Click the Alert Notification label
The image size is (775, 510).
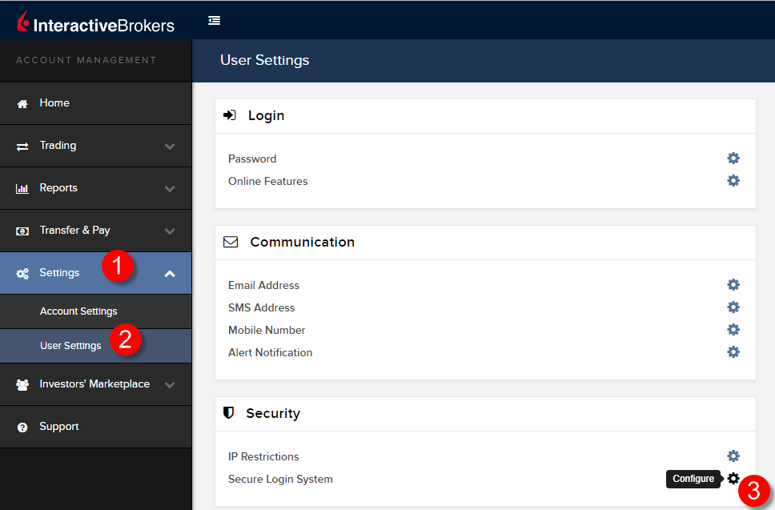click(x=270, y=352)
